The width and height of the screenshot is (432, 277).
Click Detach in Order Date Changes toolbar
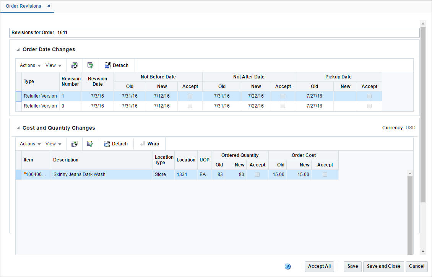pos(117,65)
